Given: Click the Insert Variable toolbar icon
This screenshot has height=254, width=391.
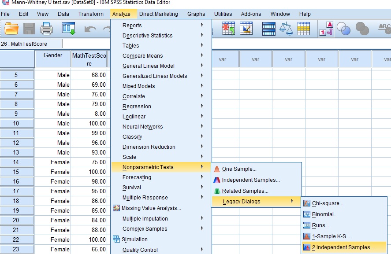Looking at the screenshot, I should tap(246, 29).
